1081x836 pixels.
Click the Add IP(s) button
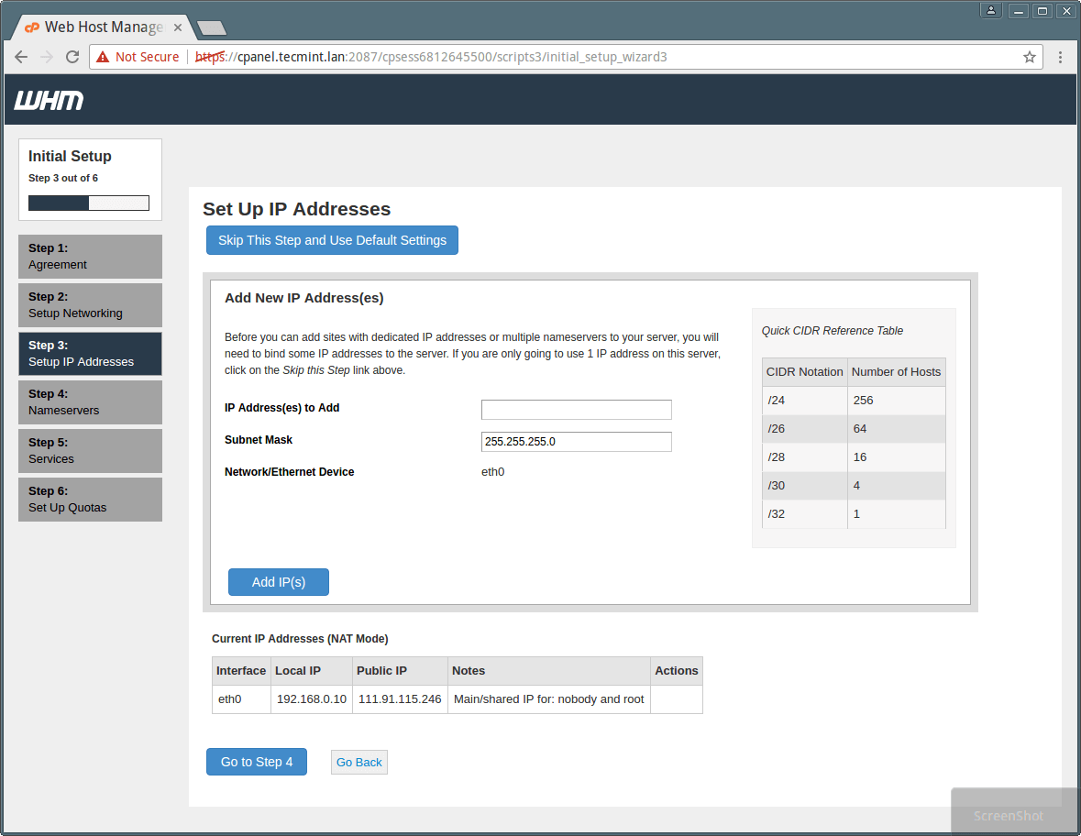tap(278, 582)
